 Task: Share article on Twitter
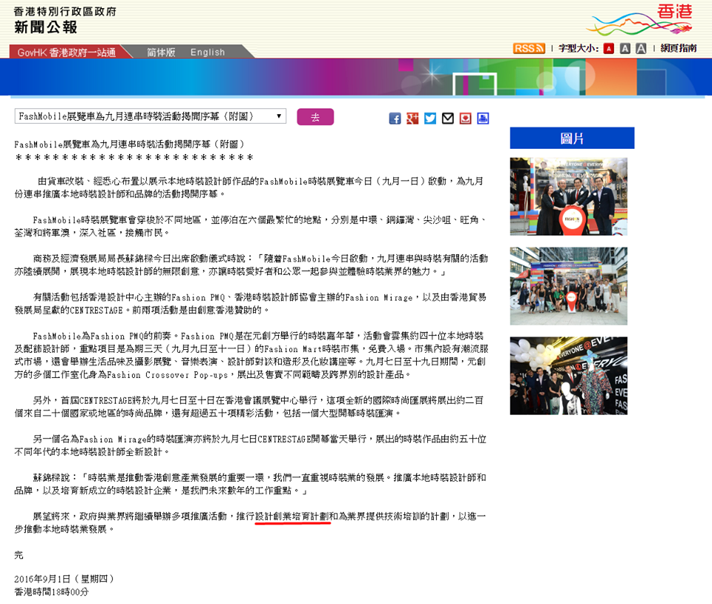pyautogui.click(x=430, y=119)
